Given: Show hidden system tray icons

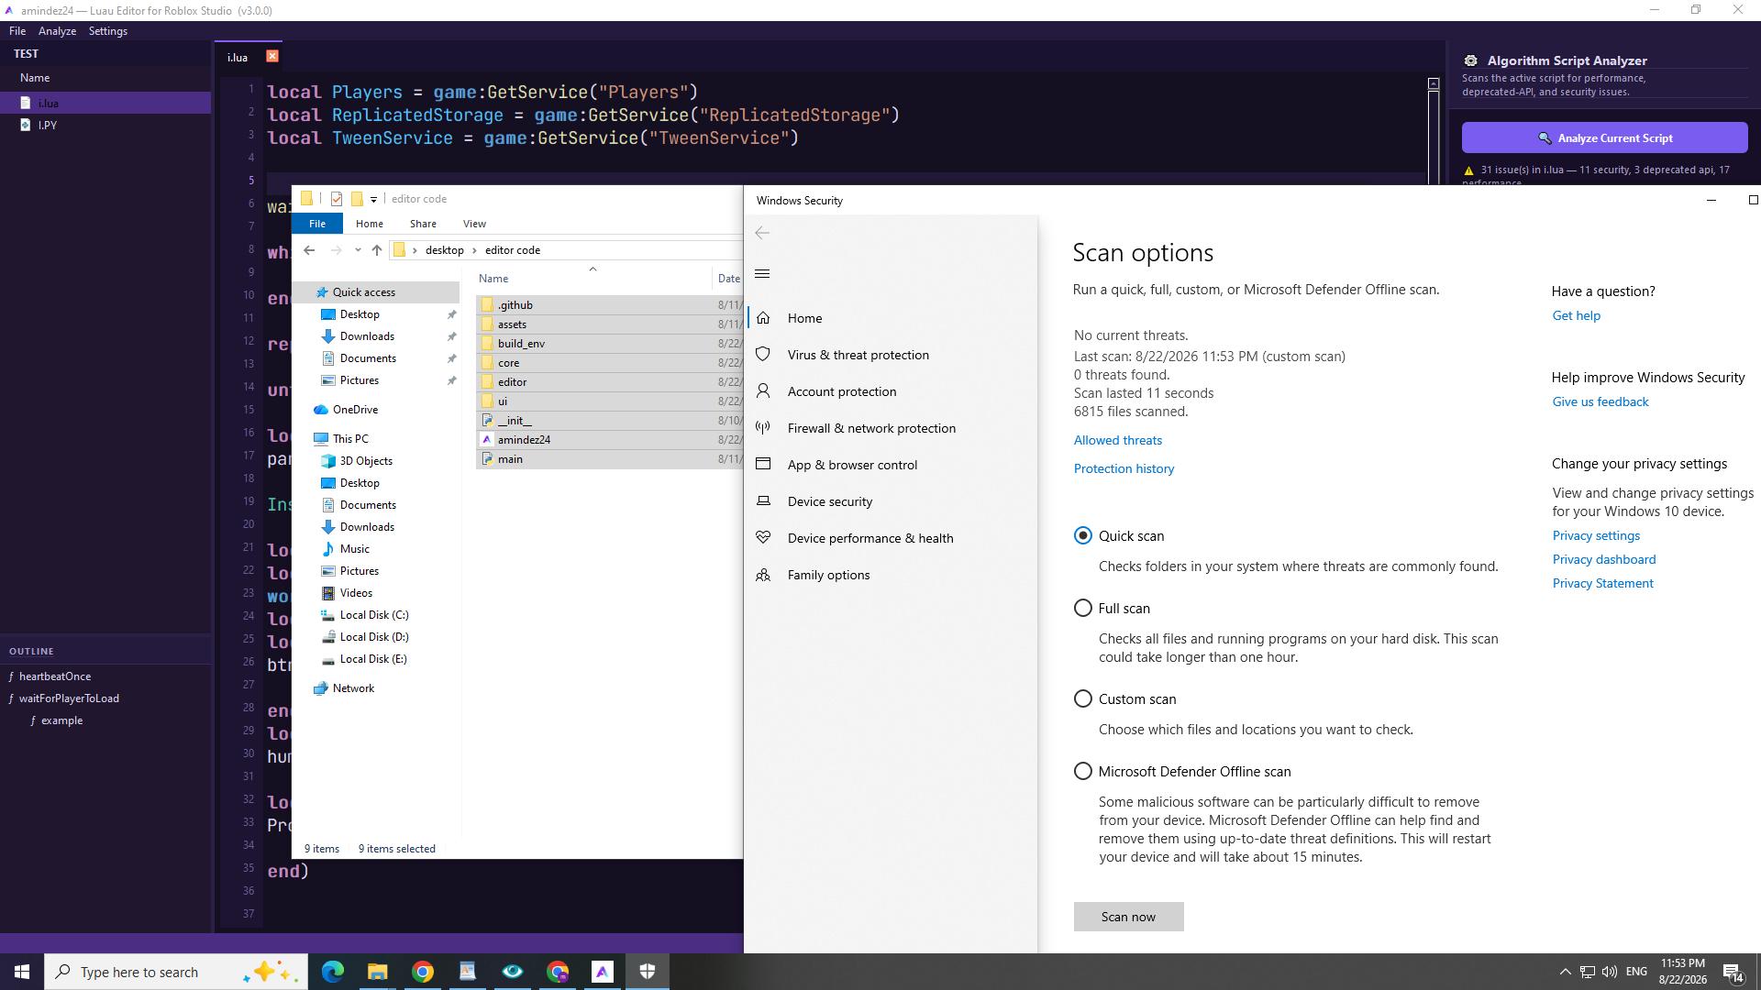Looking at the screenshot, I should 1566,972.
